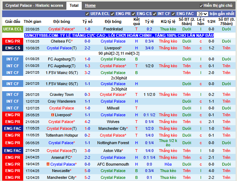Click the Cray Wanderers team name
The image size is (237, 181).
pyautogui.click(x=62, y=101)
